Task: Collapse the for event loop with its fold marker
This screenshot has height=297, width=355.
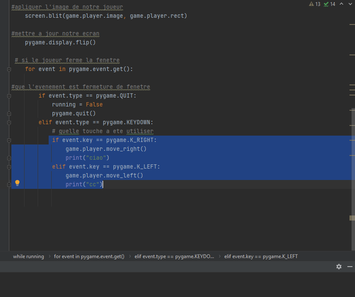Action: [x=8, y=69]
